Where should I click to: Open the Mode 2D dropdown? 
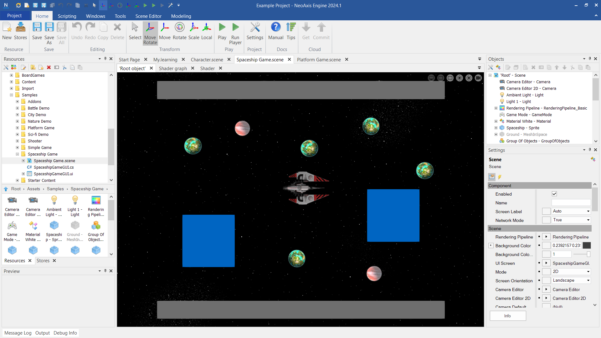click(571, 272)
